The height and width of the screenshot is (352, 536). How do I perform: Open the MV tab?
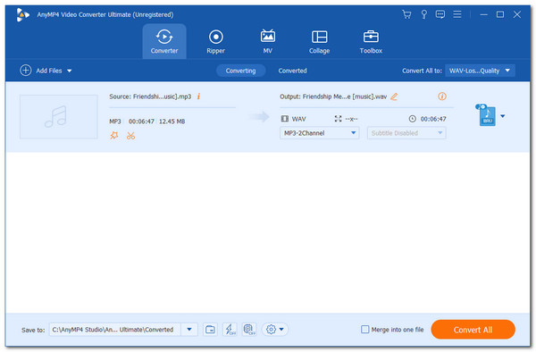click(x=268, y=41)
